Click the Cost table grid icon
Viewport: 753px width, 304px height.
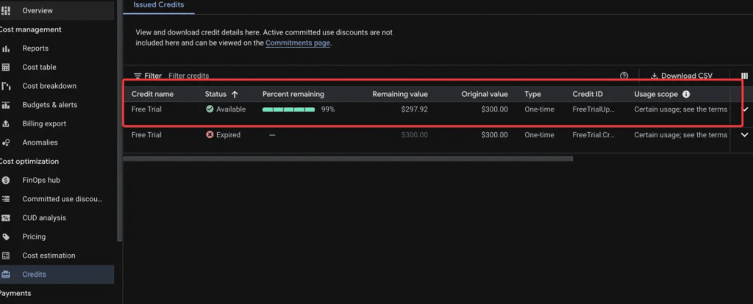pos(6,68)
